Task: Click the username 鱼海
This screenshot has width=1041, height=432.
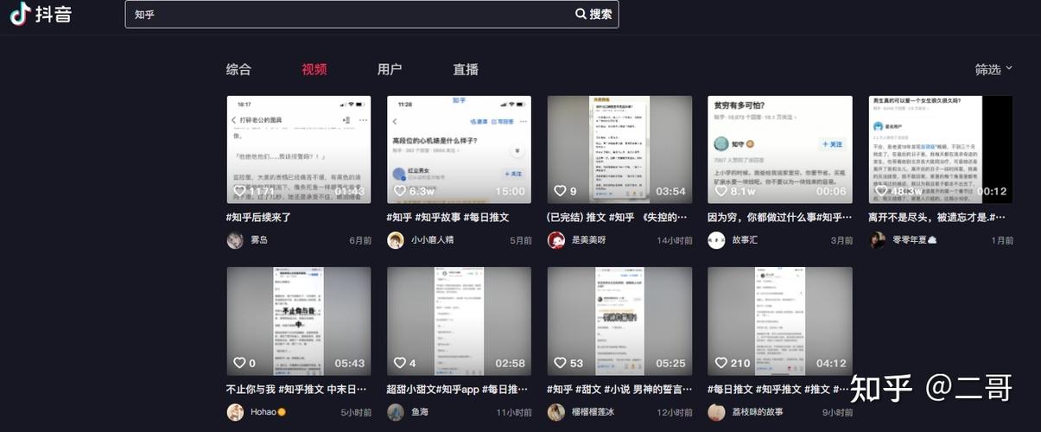Action: (420, 412)
